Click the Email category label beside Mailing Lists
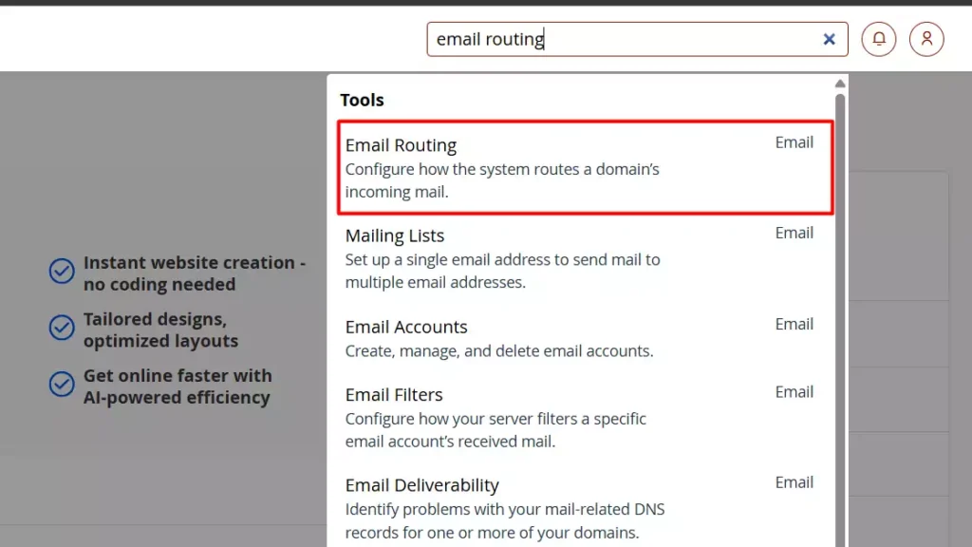 click(794, 233)
